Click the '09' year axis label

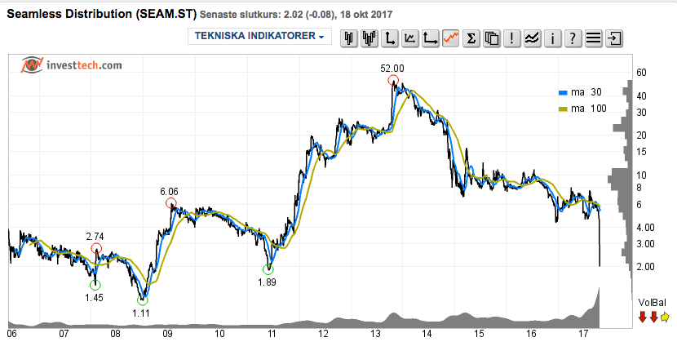(x=167, y=334)
